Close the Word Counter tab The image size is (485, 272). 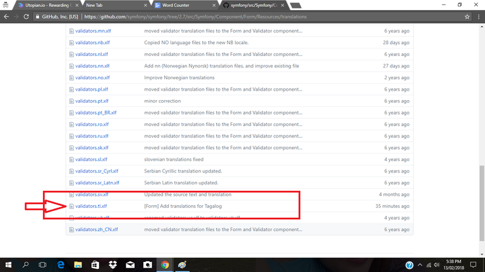coord(213,5)
